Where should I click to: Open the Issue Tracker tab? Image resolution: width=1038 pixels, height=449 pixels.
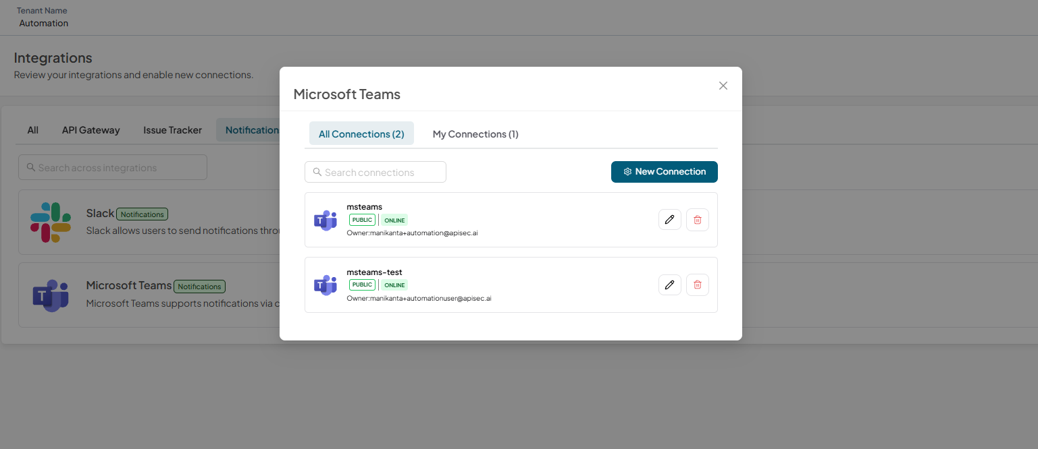point(172,130)
